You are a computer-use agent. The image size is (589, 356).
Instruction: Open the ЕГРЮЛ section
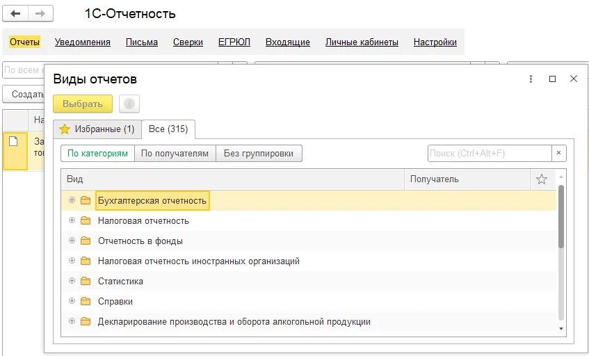(x=234, y=42)
